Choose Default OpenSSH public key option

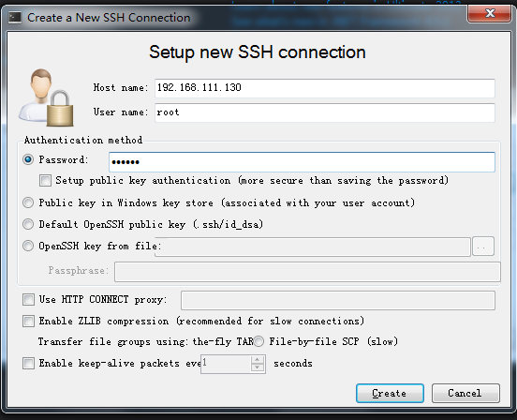[28, 224]
